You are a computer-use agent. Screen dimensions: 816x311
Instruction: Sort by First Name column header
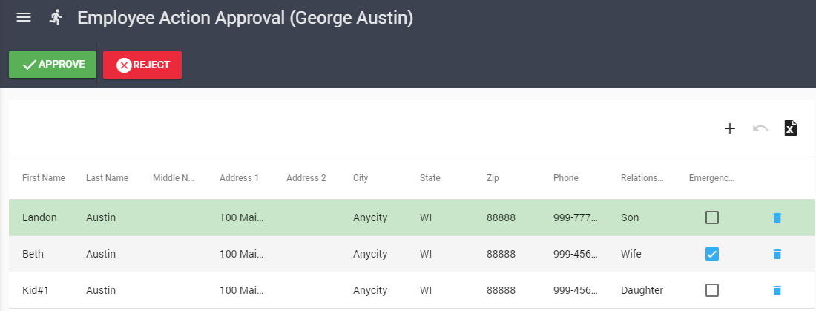(x=44, y=178)
